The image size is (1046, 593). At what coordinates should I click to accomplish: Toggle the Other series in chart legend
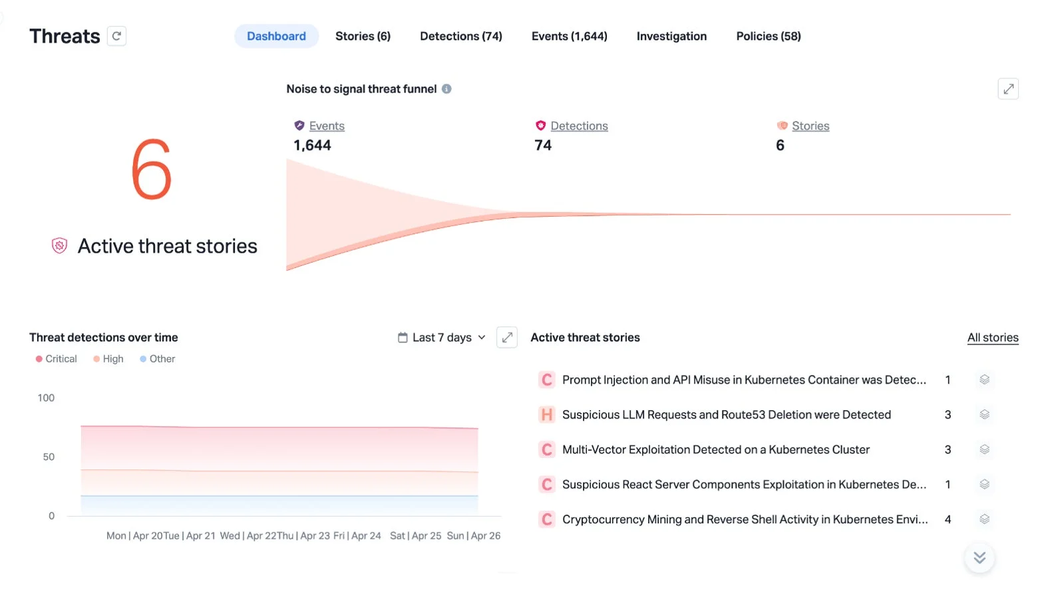tap(158, 359)
